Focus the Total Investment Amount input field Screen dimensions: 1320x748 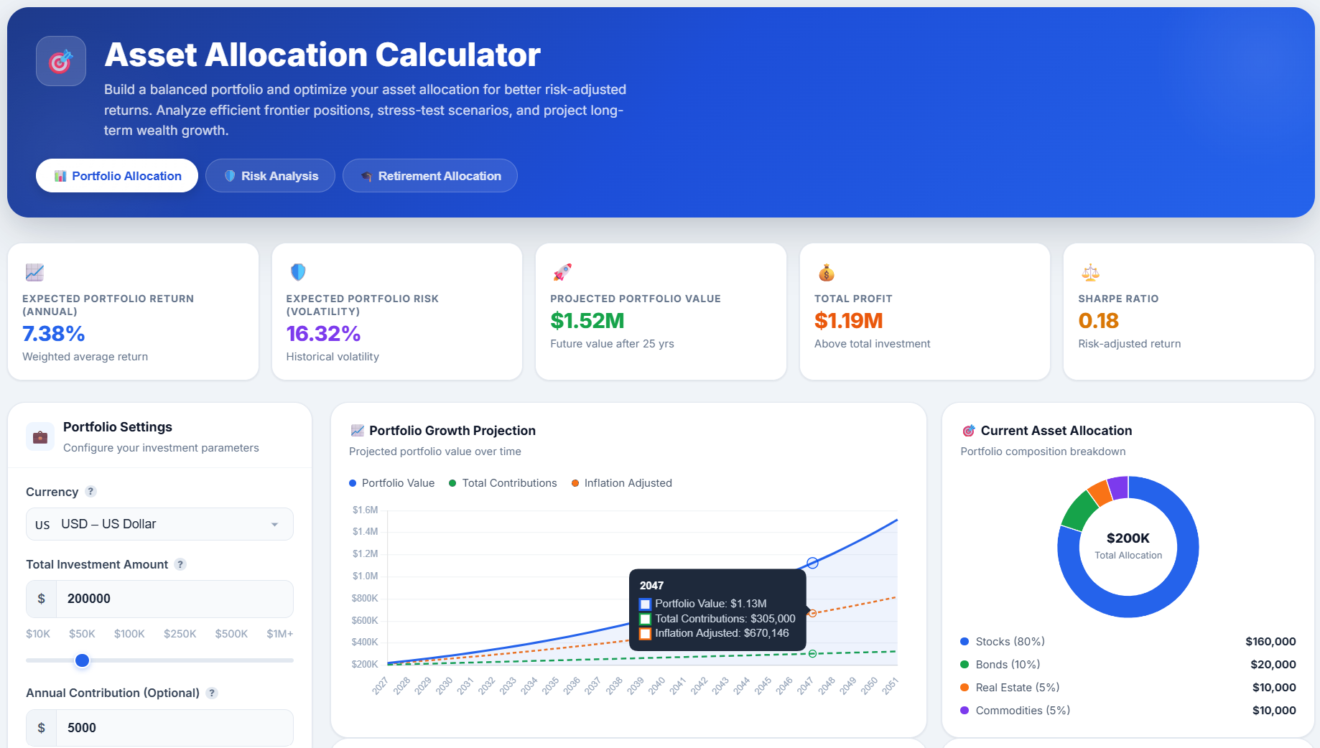[175, 599]
